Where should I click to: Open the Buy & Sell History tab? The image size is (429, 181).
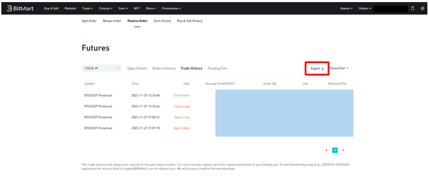point(190,21)
